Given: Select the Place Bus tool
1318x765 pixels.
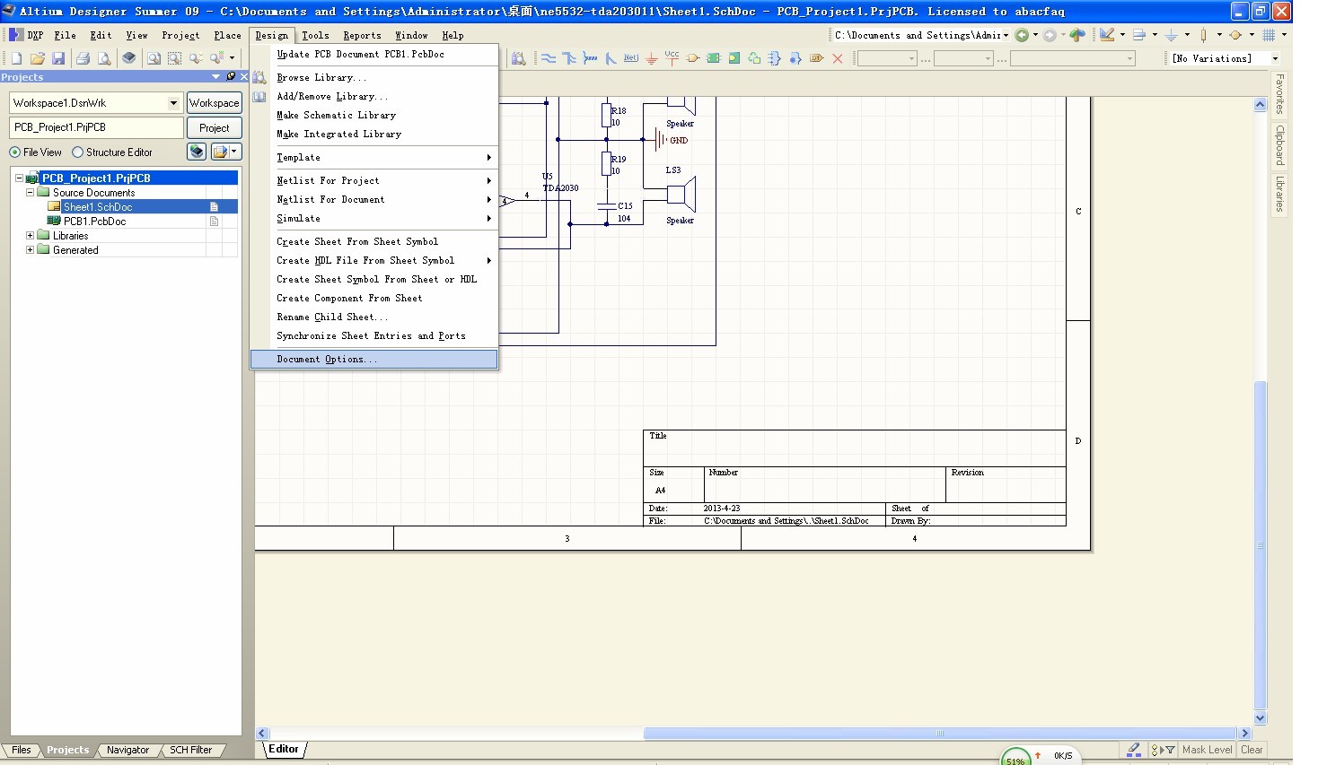Looking at the screenshot, I should [569, 58].
